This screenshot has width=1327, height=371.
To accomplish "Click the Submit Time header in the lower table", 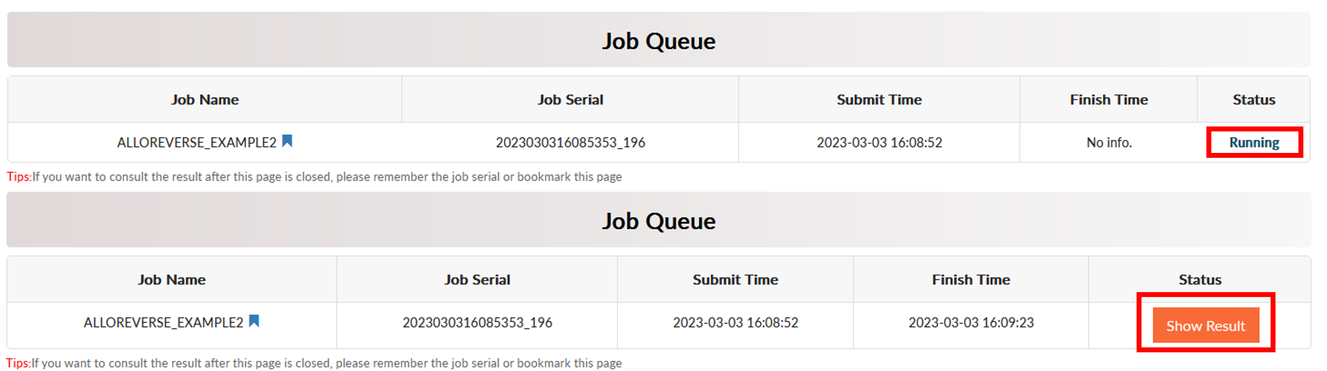I will (x=735, y=279).
